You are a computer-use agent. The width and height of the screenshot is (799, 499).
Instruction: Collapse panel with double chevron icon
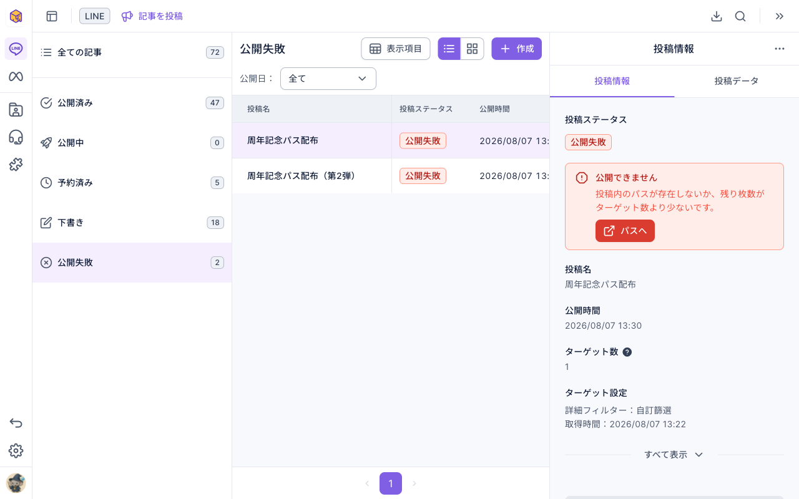tap(780, 16)
